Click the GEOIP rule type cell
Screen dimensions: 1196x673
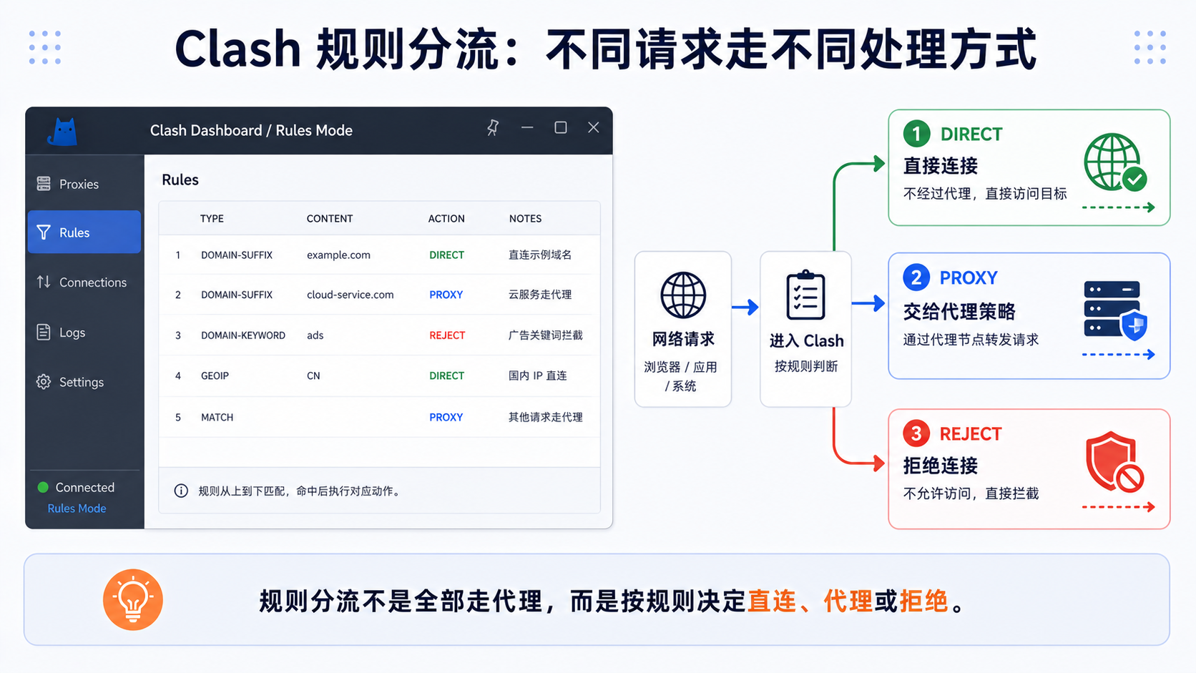pos(215,376)
